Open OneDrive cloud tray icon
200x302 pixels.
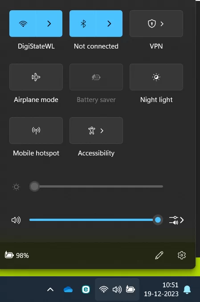pyautogui.click(x=68, y=289)
